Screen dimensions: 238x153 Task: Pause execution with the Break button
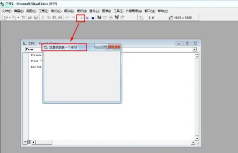point(87,18)
